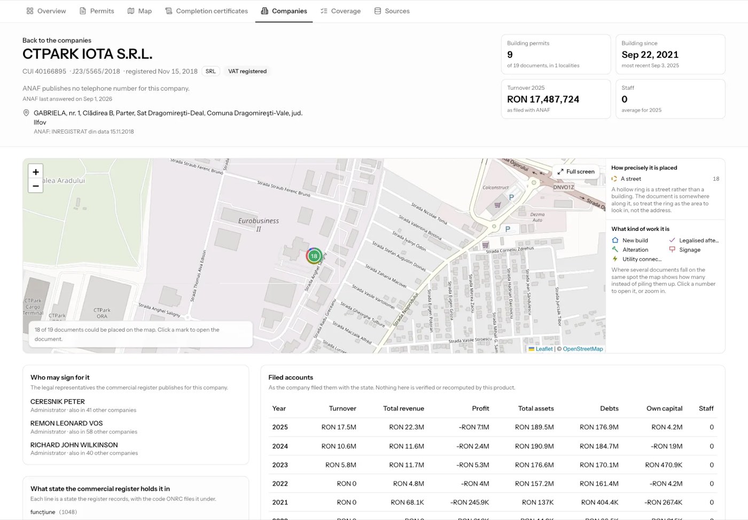
Task: Click the Total assets column header
Action: pyautogui.click(x=536, y=408)
